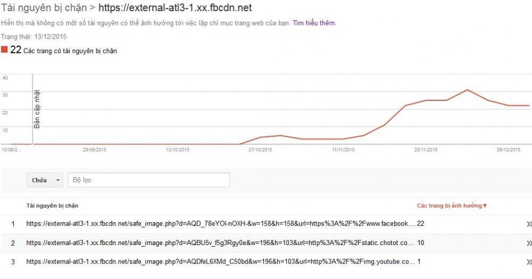
Task: Open the 'Chứa' filter type dropdown
Action: tap(45, 180)
